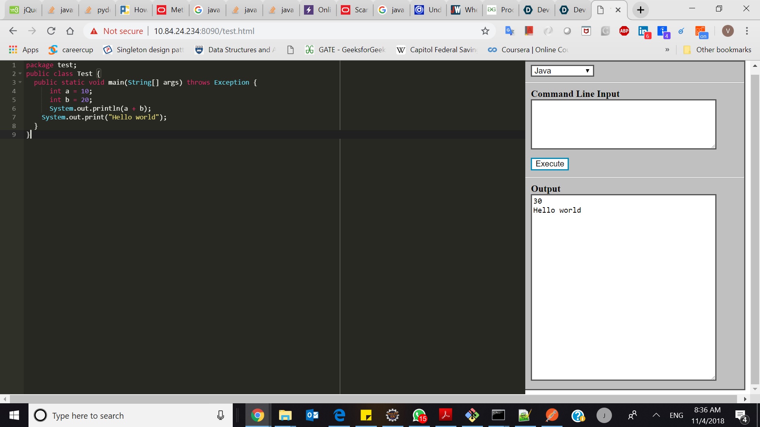Open Outlook from the taskbar
Viewport: 760px width, 427px height.
[312, 415]
